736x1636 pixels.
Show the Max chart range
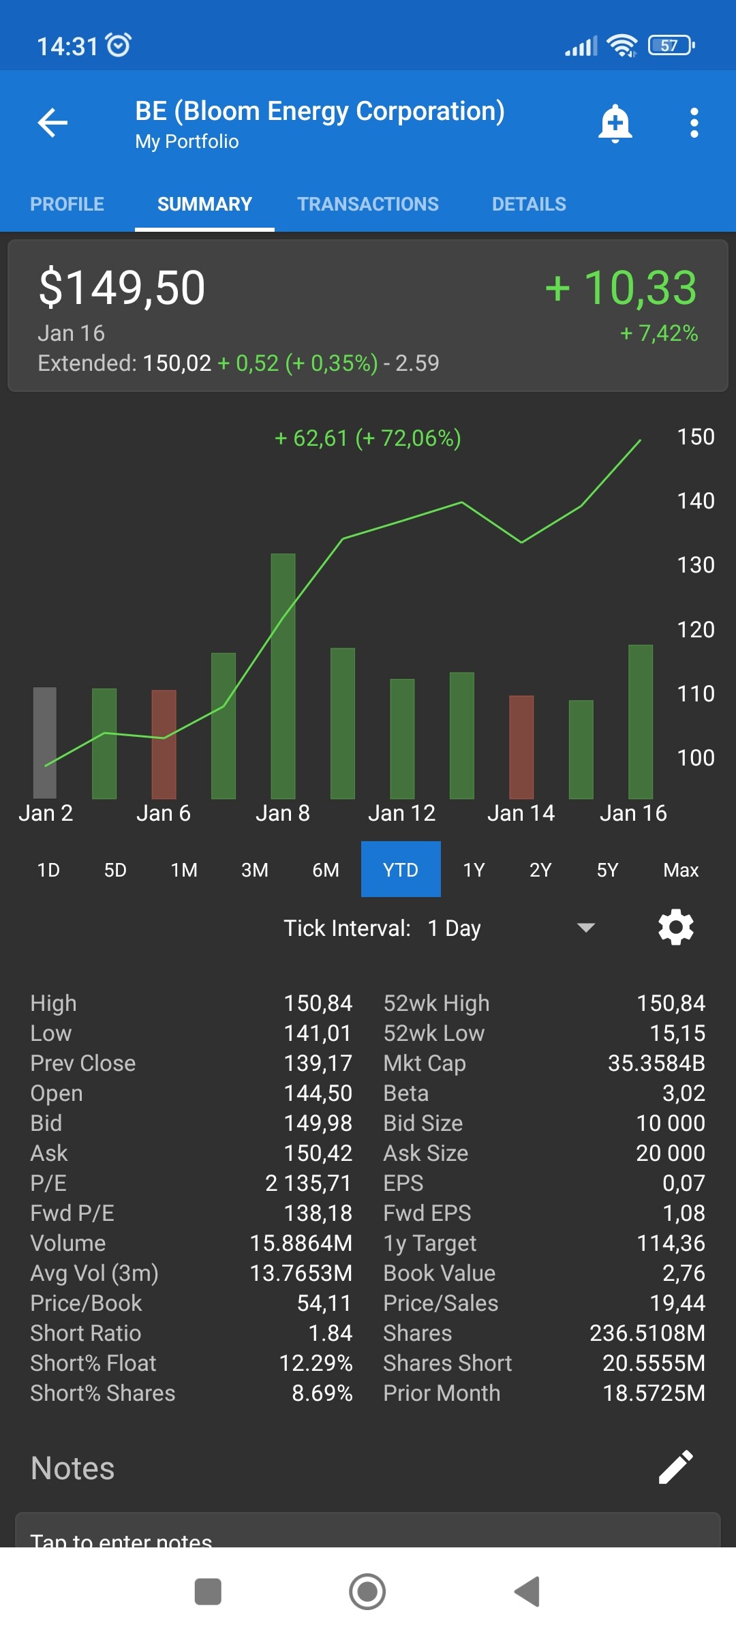tap(681, 870)
